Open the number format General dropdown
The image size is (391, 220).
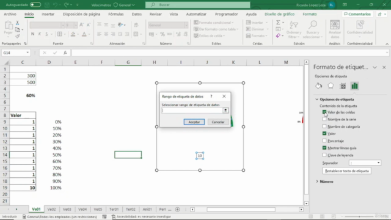point(186,25)
